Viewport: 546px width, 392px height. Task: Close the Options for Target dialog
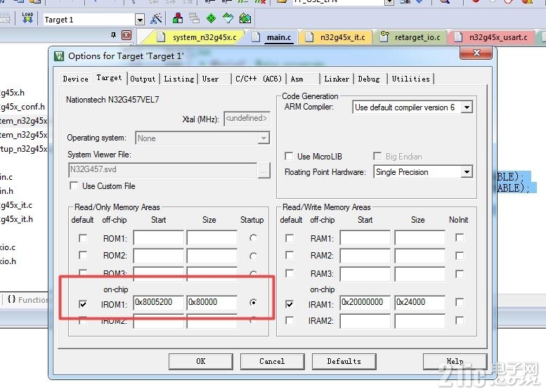[x=476, y=53]
